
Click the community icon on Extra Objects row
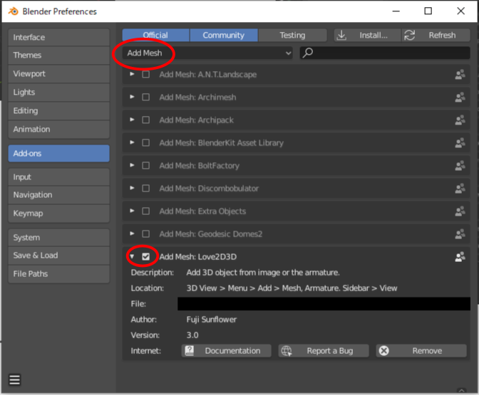point(460,211)
